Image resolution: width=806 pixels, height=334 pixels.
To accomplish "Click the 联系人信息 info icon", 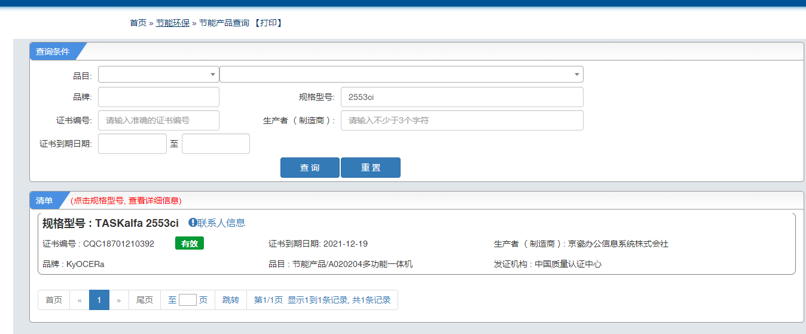I will [x=193, y=223].
